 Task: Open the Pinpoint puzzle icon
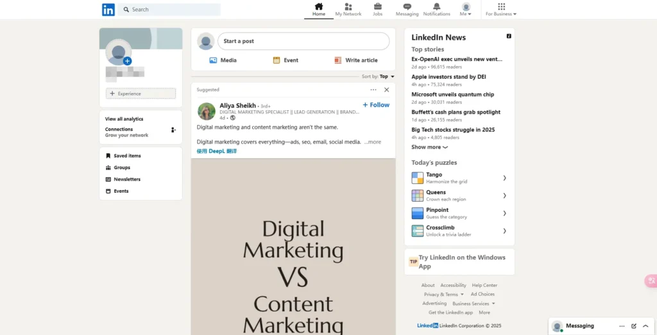click(x=417, y=213)
